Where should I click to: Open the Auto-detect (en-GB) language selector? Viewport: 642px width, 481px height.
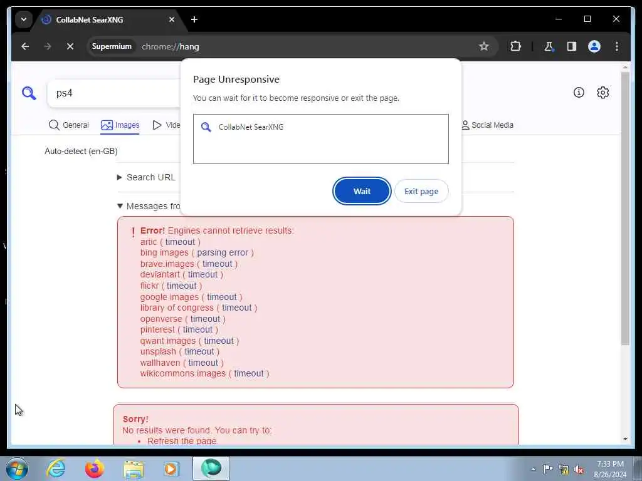pyautogui.click(x=81, y=151)
